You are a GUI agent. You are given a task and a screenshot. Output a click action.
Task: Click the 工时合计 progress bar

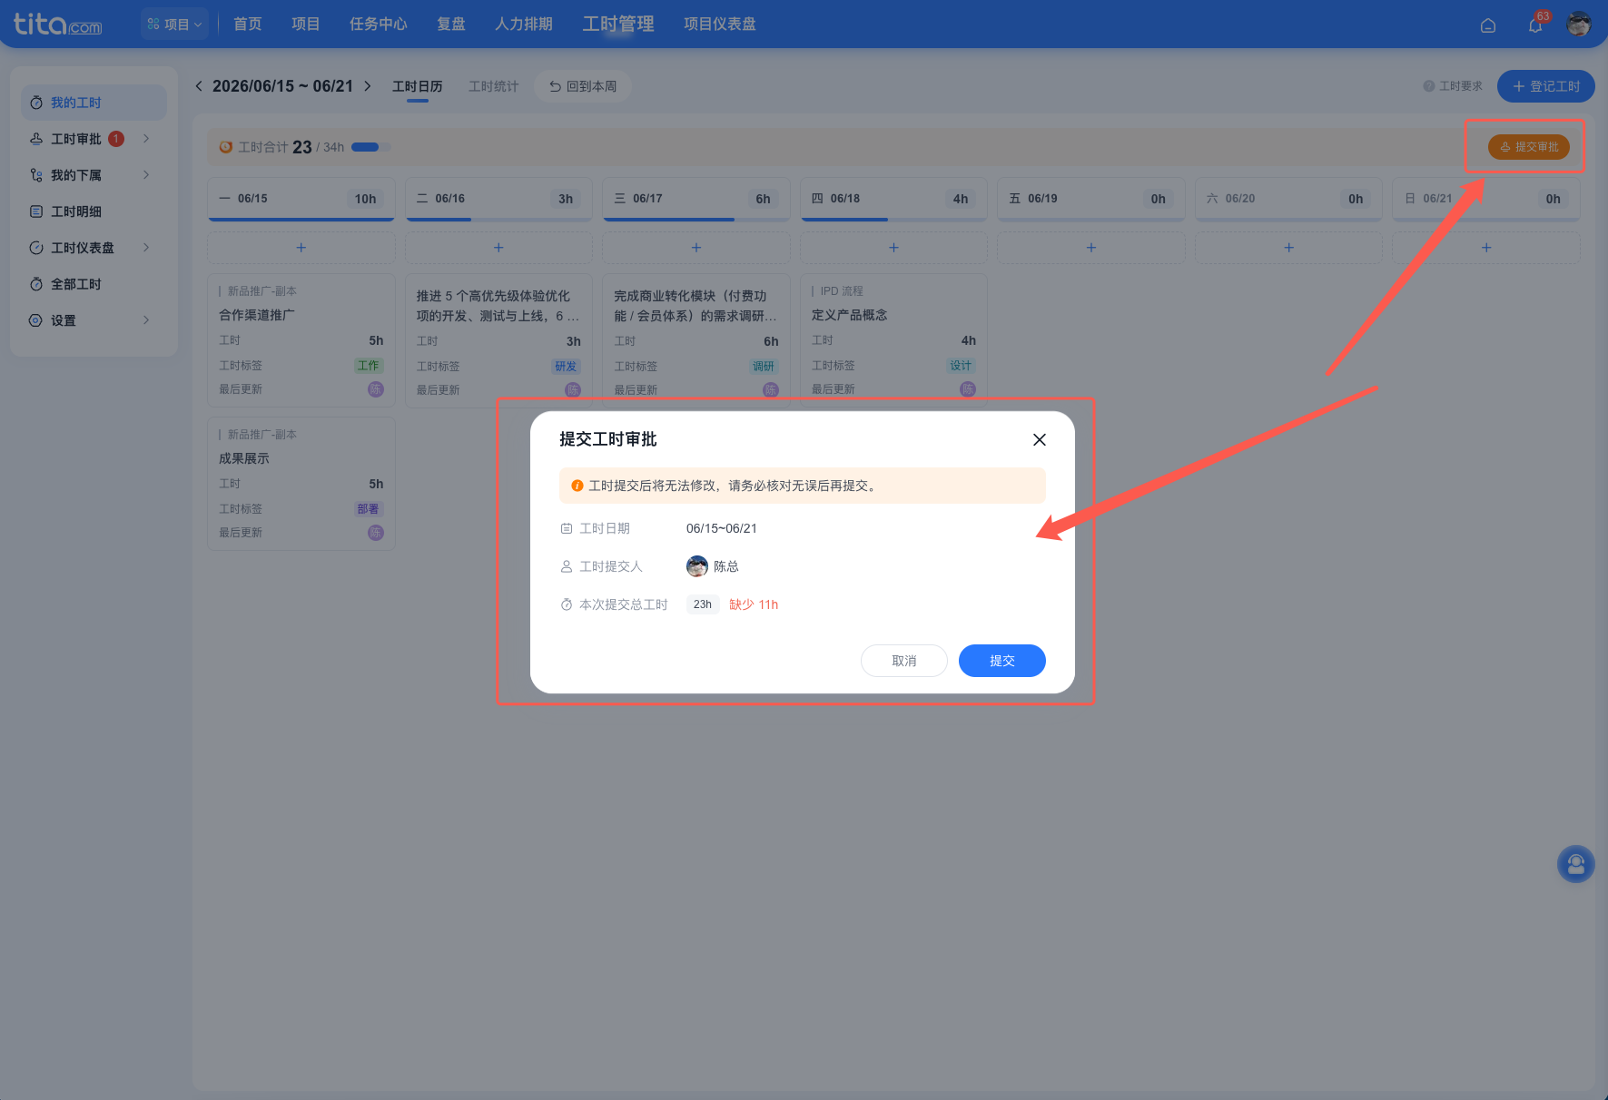click(370, 147)
